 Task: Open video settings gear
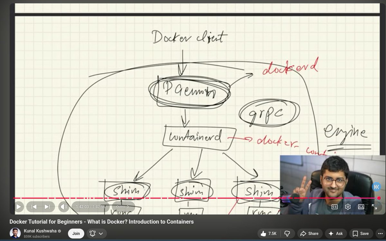tap(348, 207)
